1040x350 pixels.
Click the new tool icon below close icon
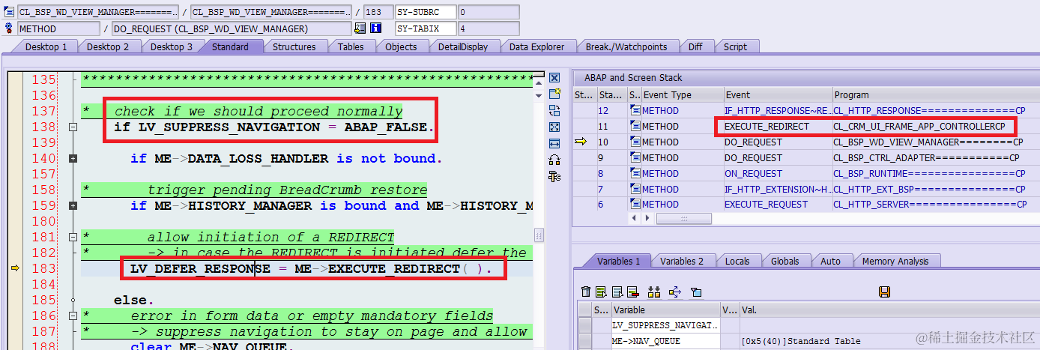(x=554, y=94)
